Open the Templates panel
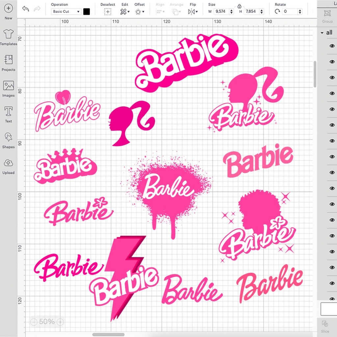Image resolution: width=337 pixels, height=337 pixels. [8, 37]
